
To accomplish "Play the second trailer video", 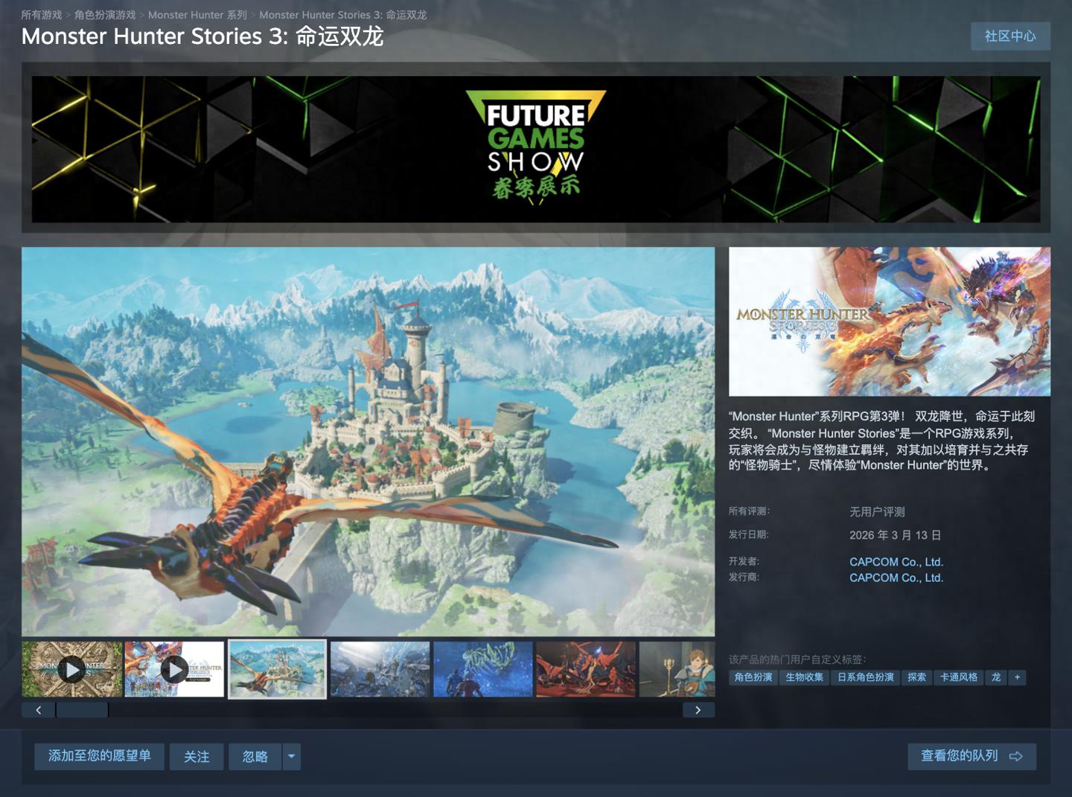I will point(176,669).
